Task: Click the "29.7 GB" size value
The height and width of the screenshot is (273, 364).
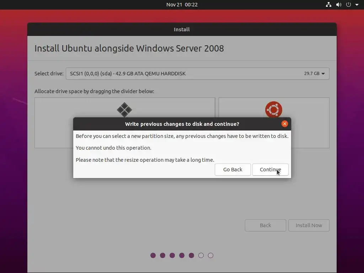Action: point(312,74)
